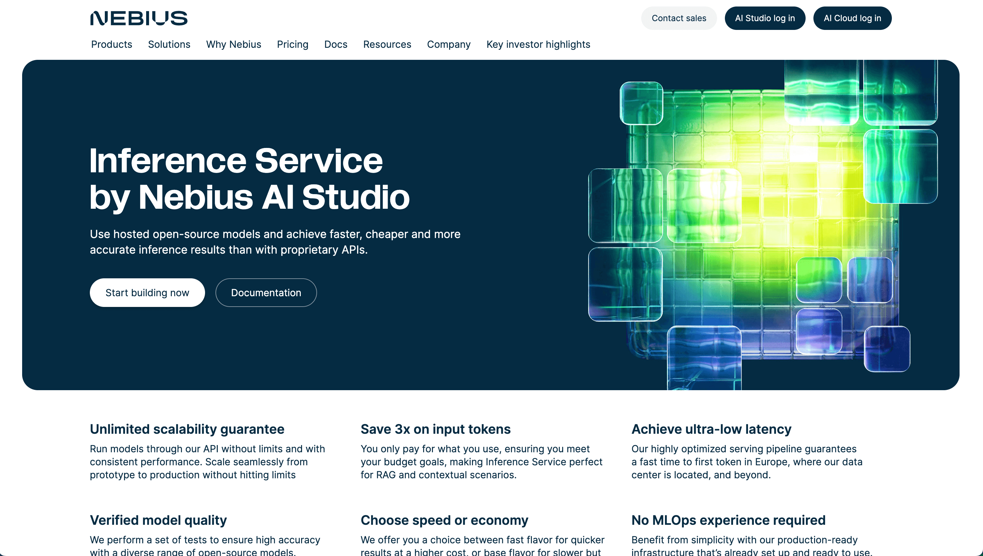The width and height of the screenshot is (983, 556).
Task: Open the Pricing page
Action: coord(292,45)
